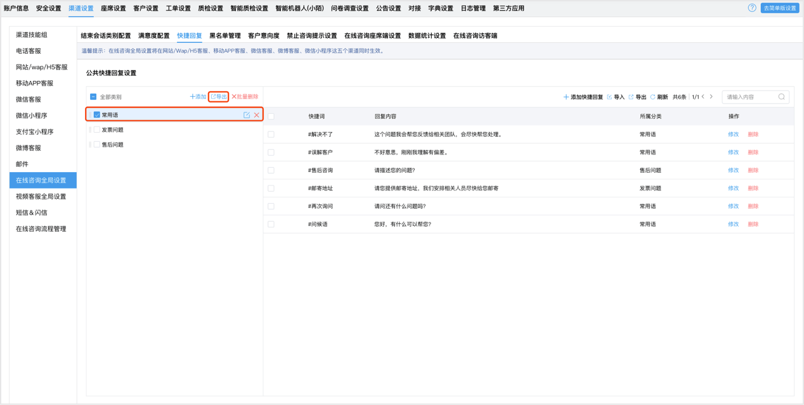804x405 pixels.
Task: Go to next page arrow
Action: coord(711,97)
